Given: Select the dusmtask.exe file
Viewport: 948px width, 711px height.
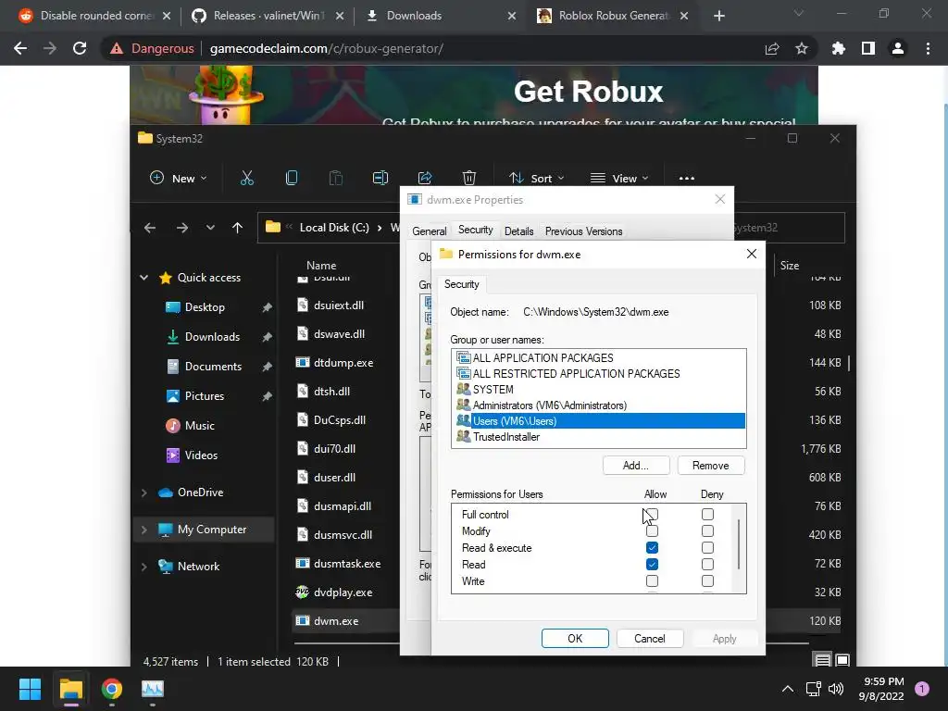Looking at the screenshot, I should pyautogui.click(x=347, y=564).
